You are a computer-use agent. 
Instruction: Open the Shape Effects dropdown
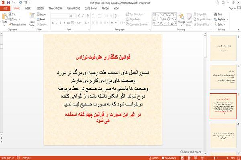click(x=202, y=24)
